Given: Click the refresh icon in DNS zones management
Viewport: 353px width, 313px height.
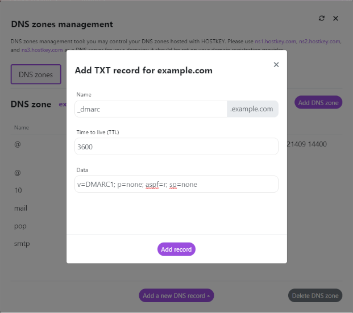Looking at the screenshot, I should click(x=322, y=18).
